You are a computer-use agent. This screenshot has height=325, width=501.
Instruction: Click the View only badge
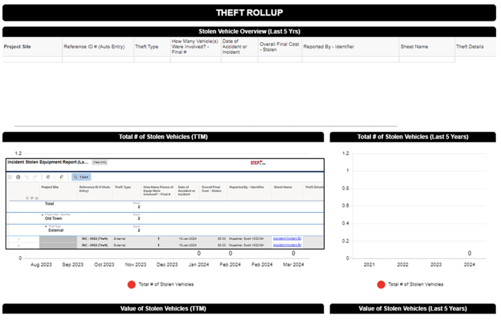(100, 162)
